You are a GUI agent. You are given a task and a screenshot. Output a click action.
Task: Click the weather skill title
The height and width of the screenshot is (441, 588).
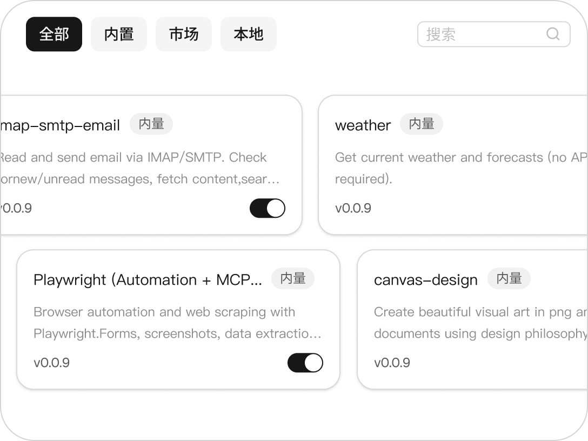363,125
